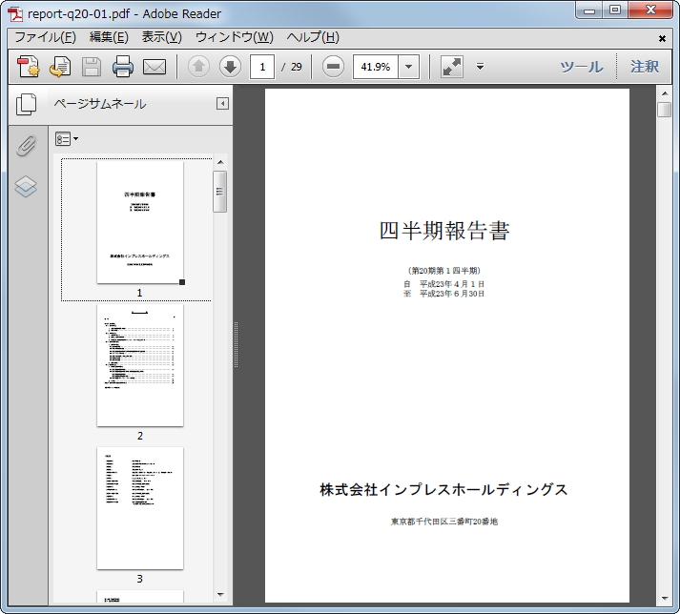680x614 pixels.
Task: Go to previous page up arrow
Action: tap(198, 67)
